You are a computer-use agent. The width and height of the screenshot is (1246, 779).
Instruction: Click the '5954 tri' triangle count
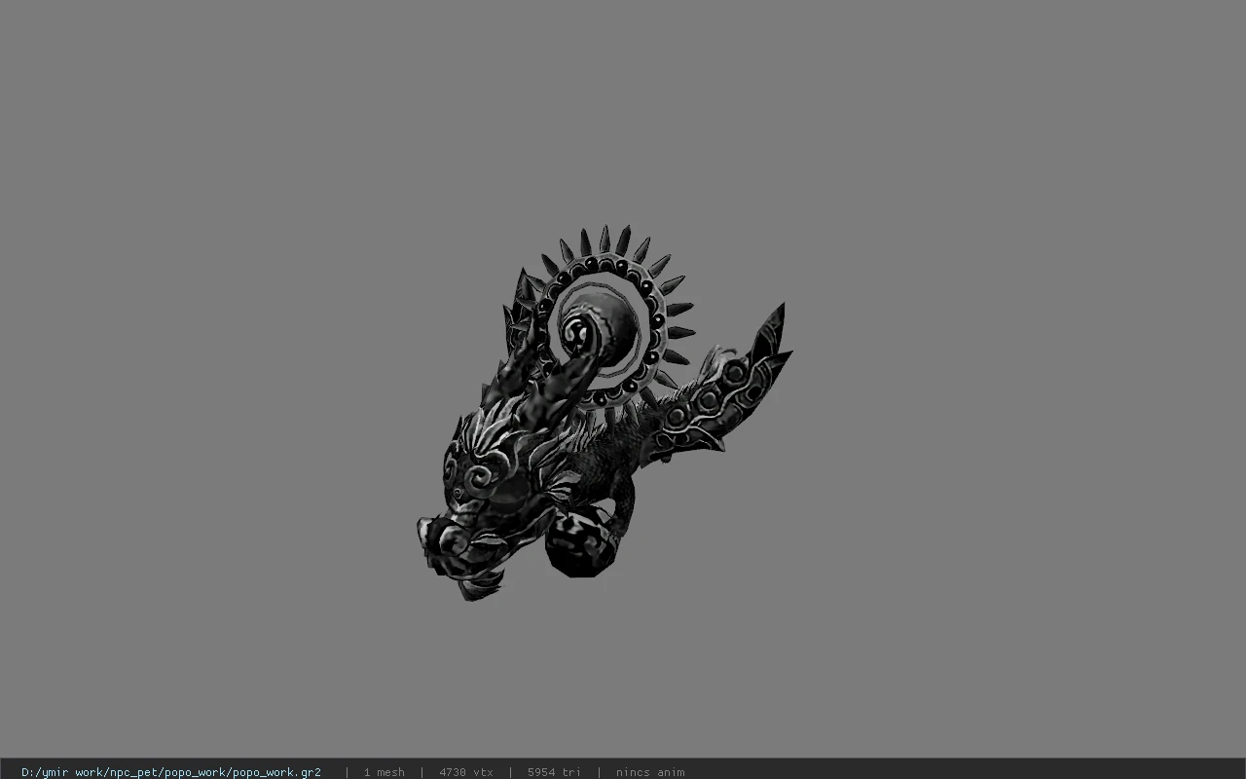554,772
